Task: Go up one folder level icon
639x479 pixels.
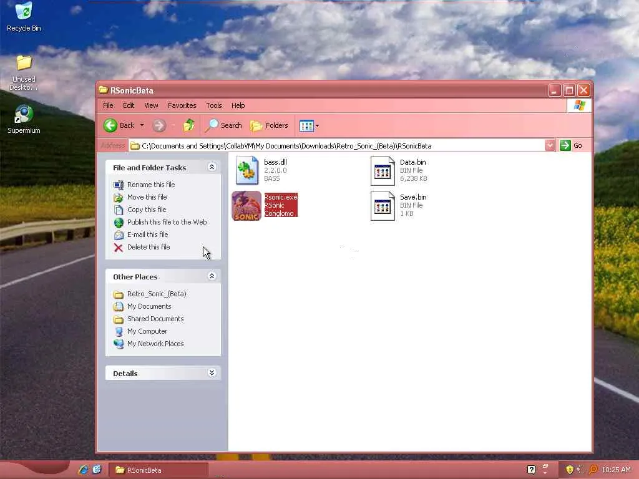Action: [x=188, y=125]
